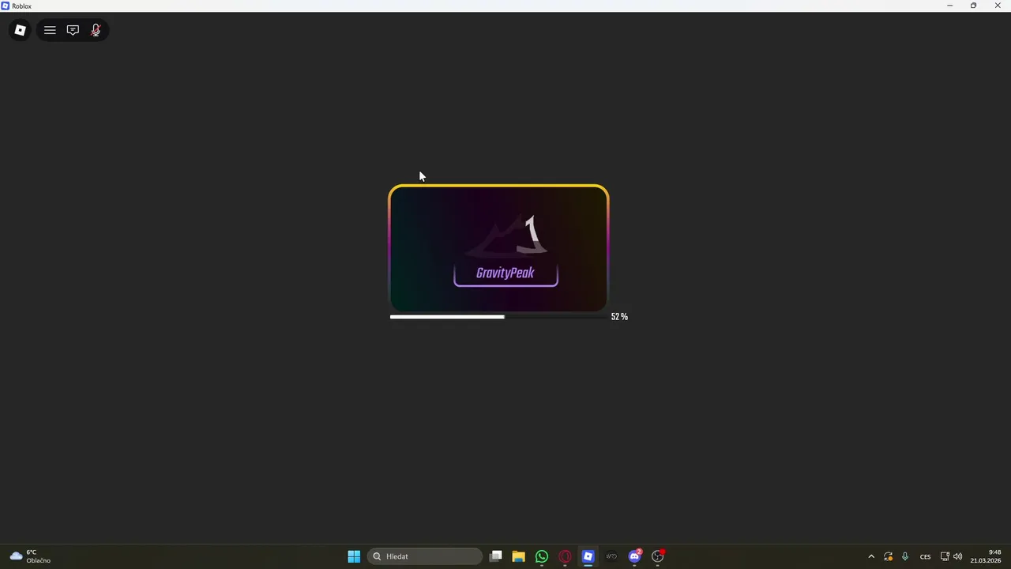
Task: Show hidden system tray icons
Action: (x=871, y=556)
